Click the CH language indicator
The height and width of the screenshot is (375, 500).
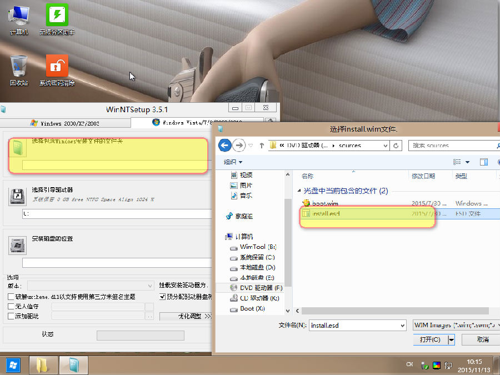410,364
